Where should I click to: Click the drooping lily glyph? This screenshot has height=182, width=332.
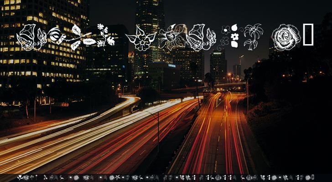point(253,36)
